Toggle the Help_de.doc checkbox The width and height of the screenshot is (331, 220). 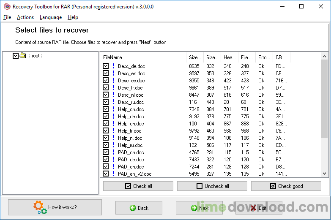(106, 116)
